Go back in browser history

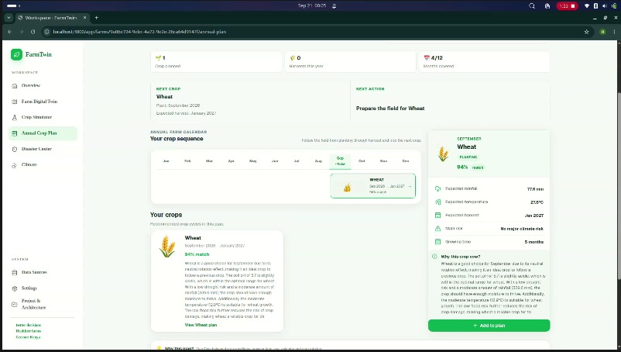[10, 32]
